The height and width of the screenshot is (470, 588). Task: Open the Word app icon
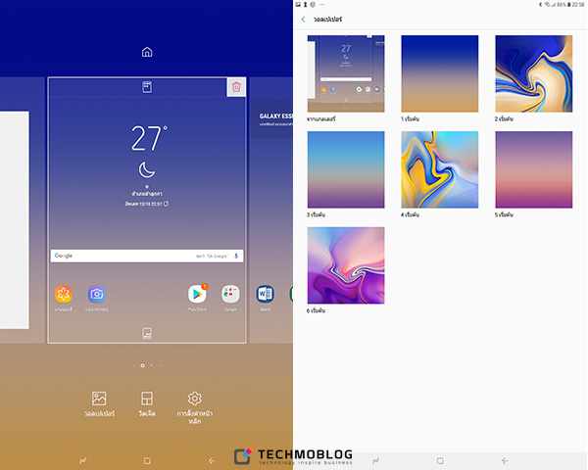click(x=266, y=294)
